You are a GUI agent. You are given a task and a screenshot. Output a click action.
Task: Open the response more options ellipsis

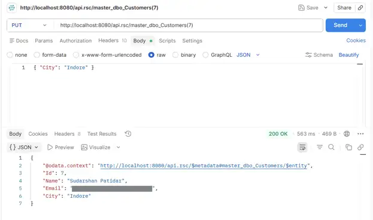coord(360,134)
